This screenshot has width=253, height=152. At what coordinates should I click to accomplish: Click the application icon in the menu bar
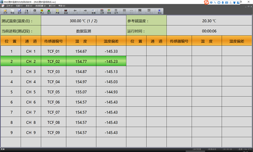pyautogui.click(x=3, y=6)
